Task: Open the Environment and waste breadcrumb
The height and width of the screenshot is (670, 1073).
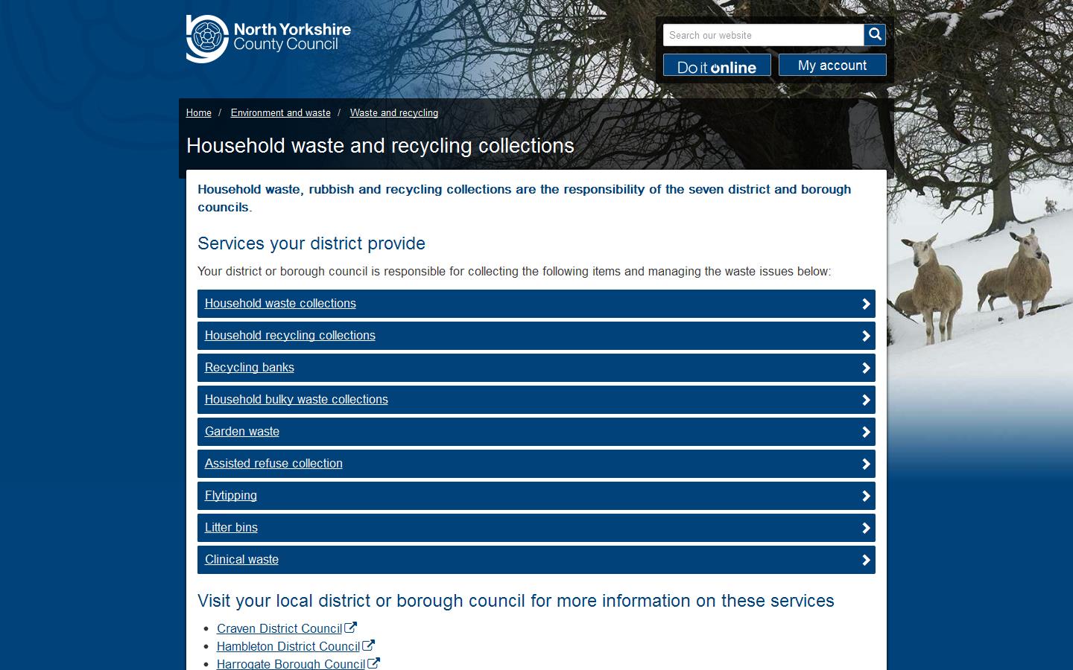Action: (x=281, y=112)
